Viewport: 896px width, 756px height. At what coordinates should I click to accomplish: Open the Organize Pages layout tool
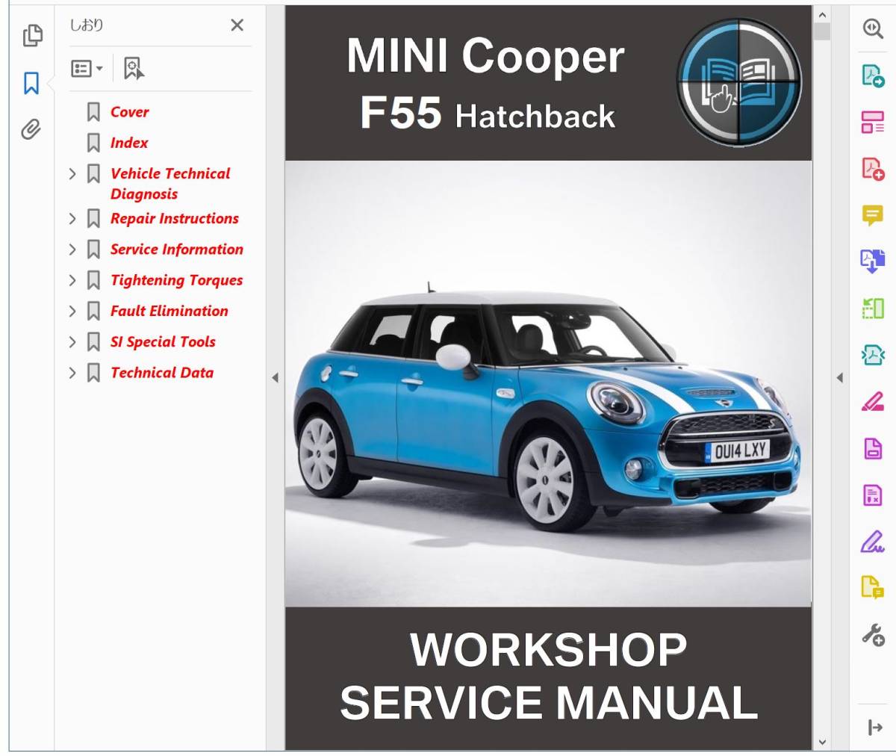point(873,122)
